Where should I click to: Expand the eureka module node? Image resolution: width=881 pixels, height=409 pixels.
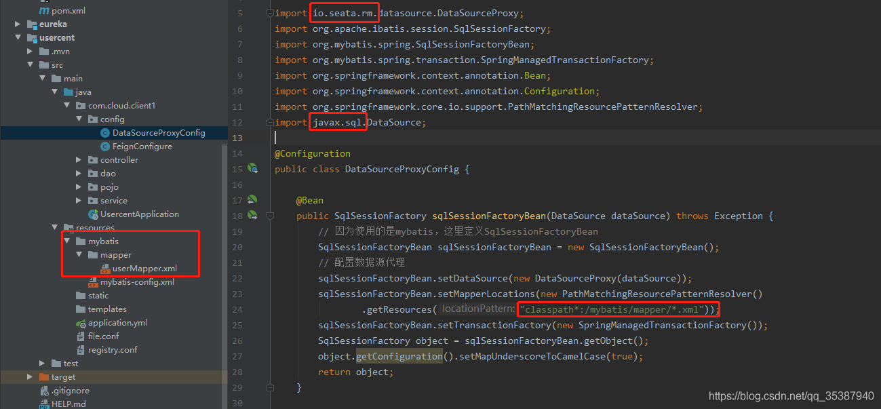18,24
